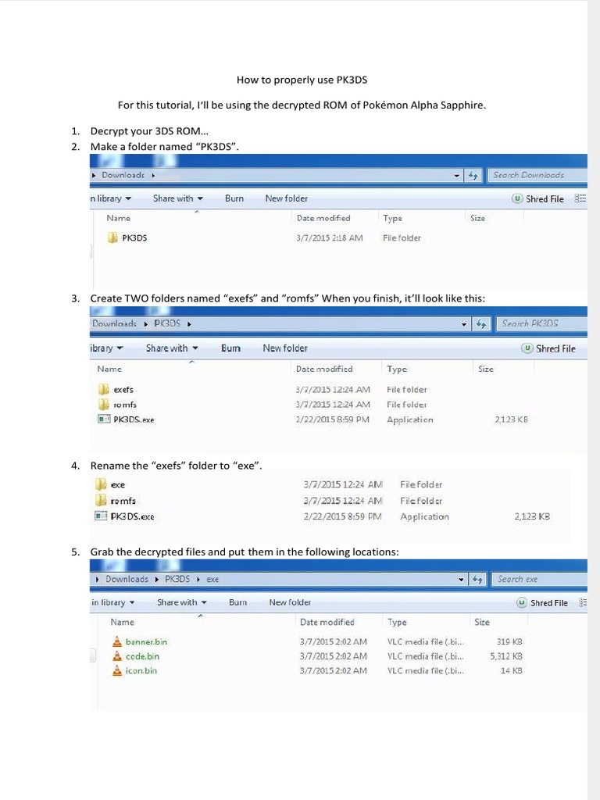
Task: Click the PK3DS.exe icon in step 4 list
Action: 101,516
